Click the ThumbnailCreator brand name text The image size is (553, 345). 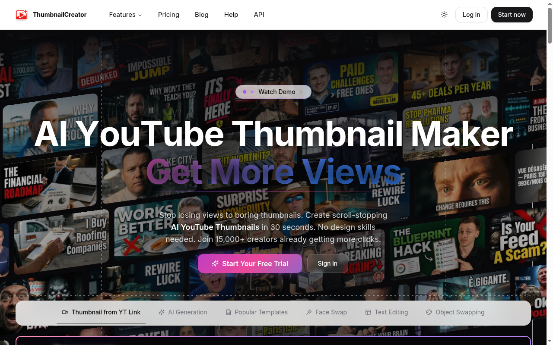[60, 15]
